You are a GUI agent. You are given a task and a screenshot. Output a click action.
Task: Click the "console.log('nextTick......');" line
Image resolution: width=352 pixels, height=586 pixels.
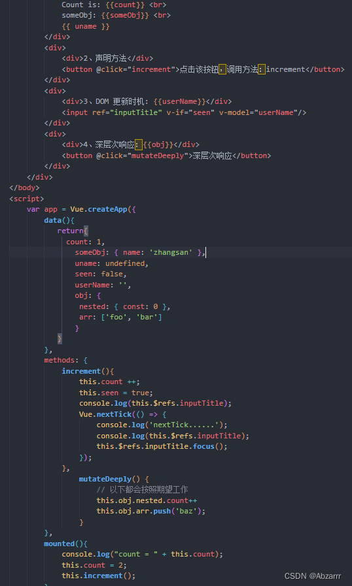(x=162, y=425)
